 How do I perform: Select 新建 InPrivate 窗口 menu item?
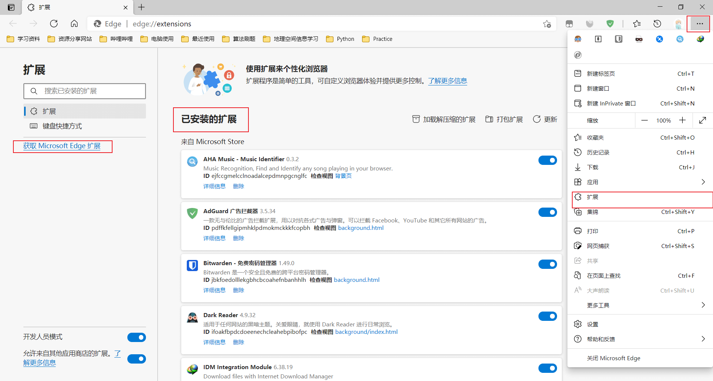640,103
